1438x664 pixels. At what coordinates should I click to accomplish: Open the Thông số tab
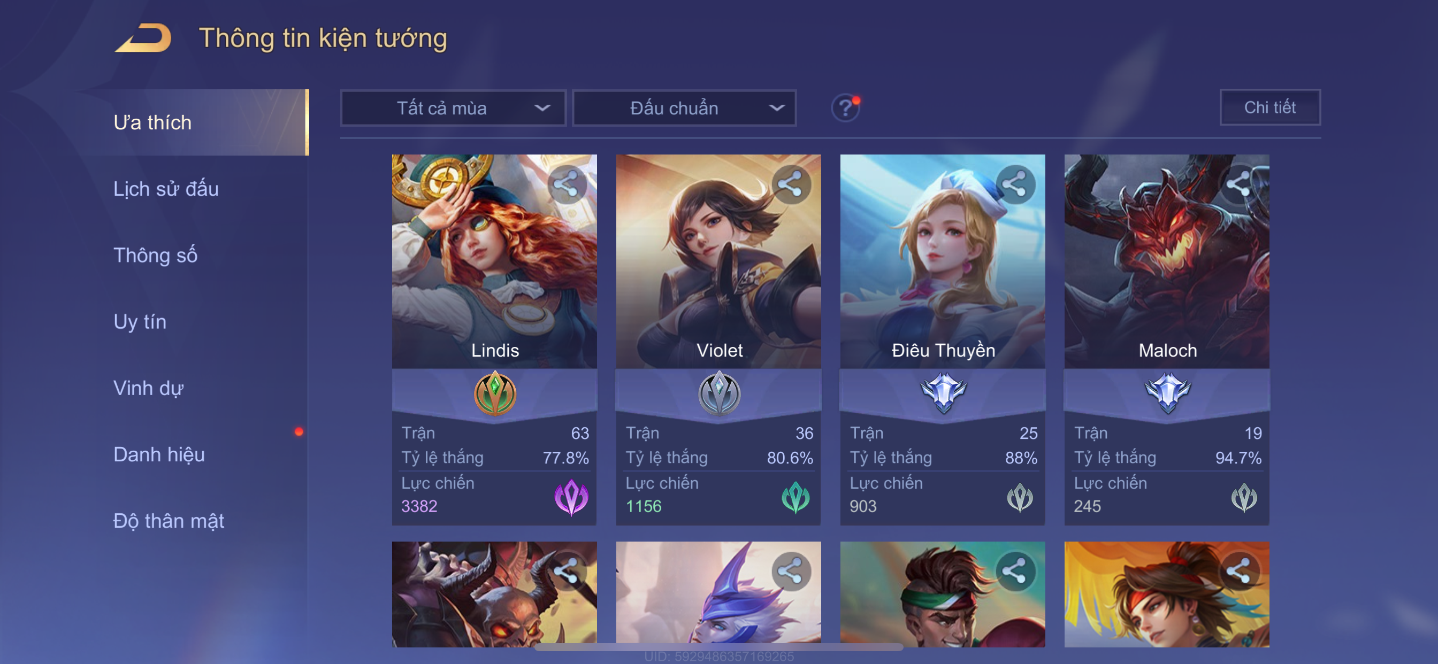155,255
